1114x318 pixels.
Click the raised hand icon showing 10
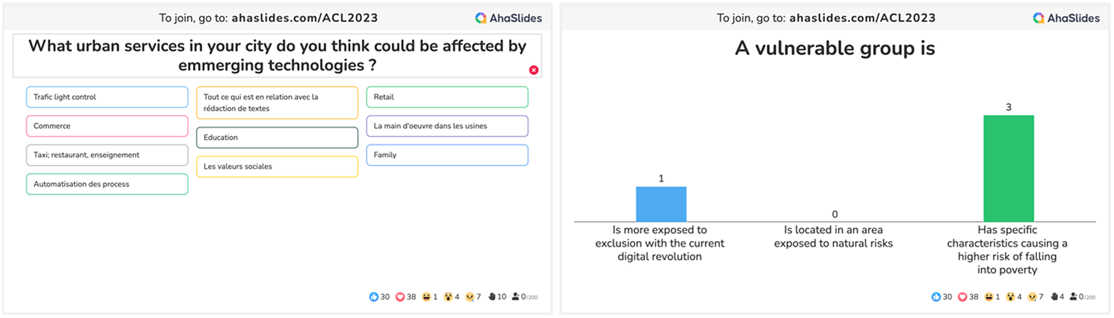pos(492,297)
